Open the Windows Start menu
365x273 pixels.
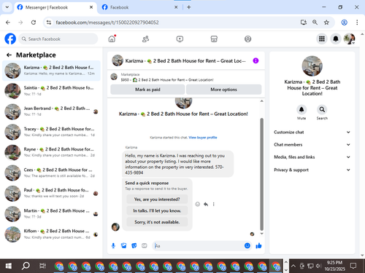(9, 266)
